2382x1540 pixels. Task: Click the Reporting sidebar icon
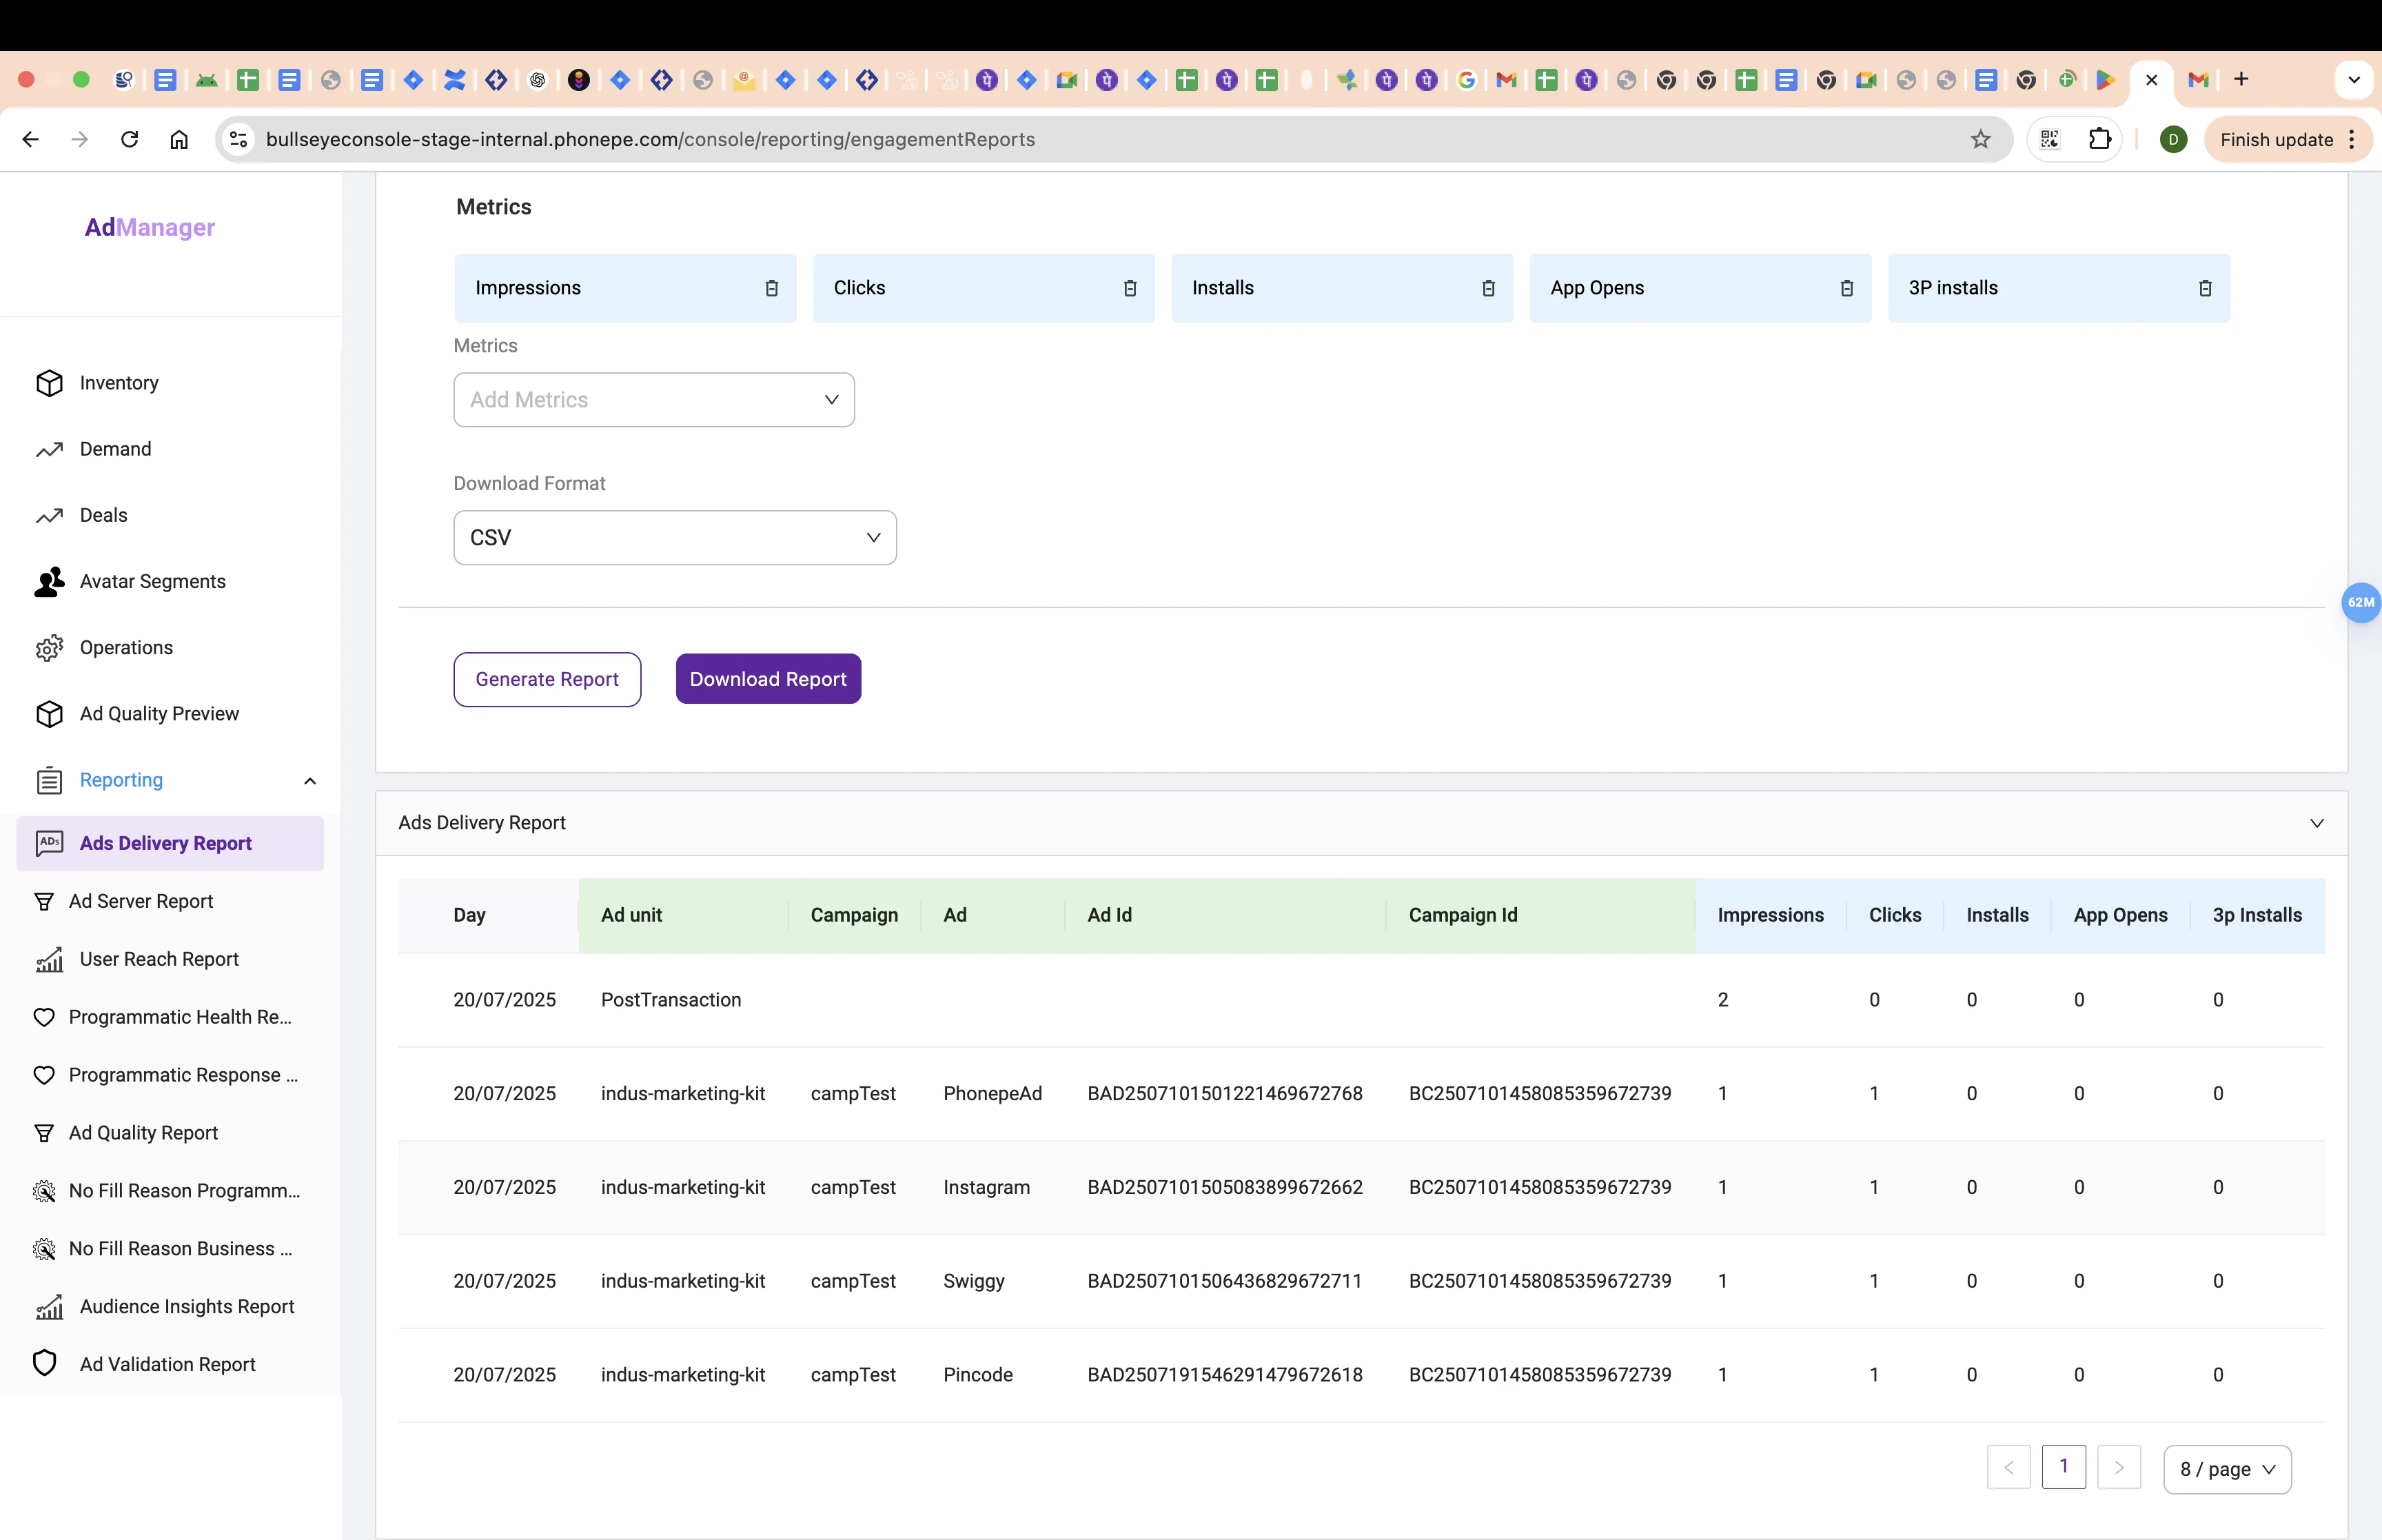click(x=49, y=781)
